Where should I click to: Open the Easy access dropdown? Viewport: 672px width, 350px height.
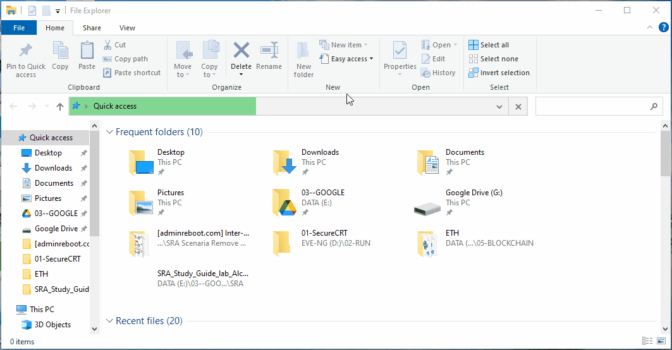pyautogui.click(x=346, y=59)
